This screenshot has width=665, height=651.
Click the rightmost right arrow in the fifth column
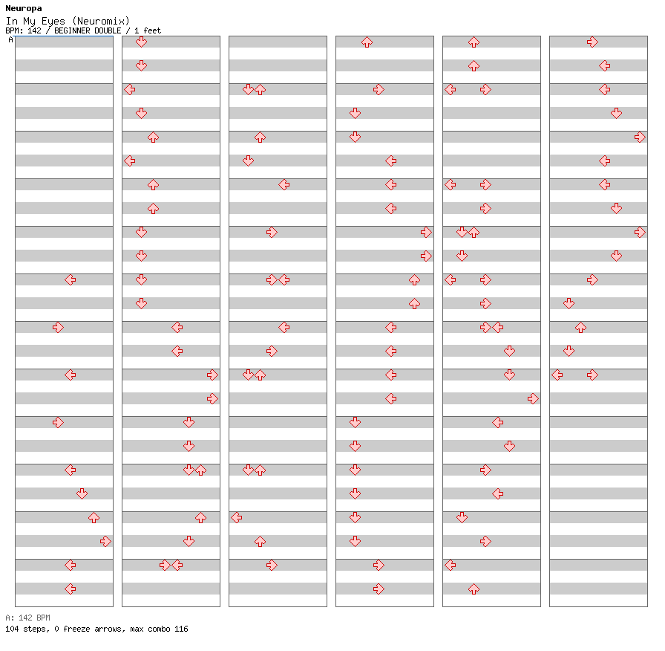[533, 399]
